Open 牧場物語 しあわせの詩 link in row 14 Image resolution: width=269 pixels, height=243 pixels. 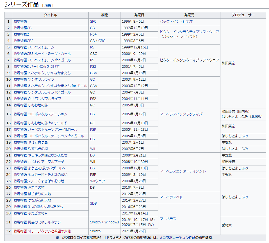click(31, 105)
